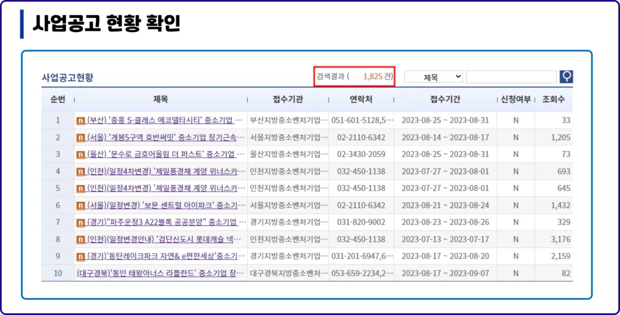
Task: Click the 순번 column header
Action: pos(58,100)
